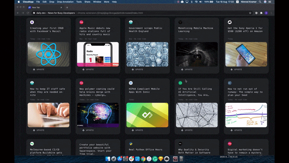Viewport: 289px width, 163px height.
Task: Upvote the Monetizing Mobile Machine Learning post
Action: tap(187, 70)
